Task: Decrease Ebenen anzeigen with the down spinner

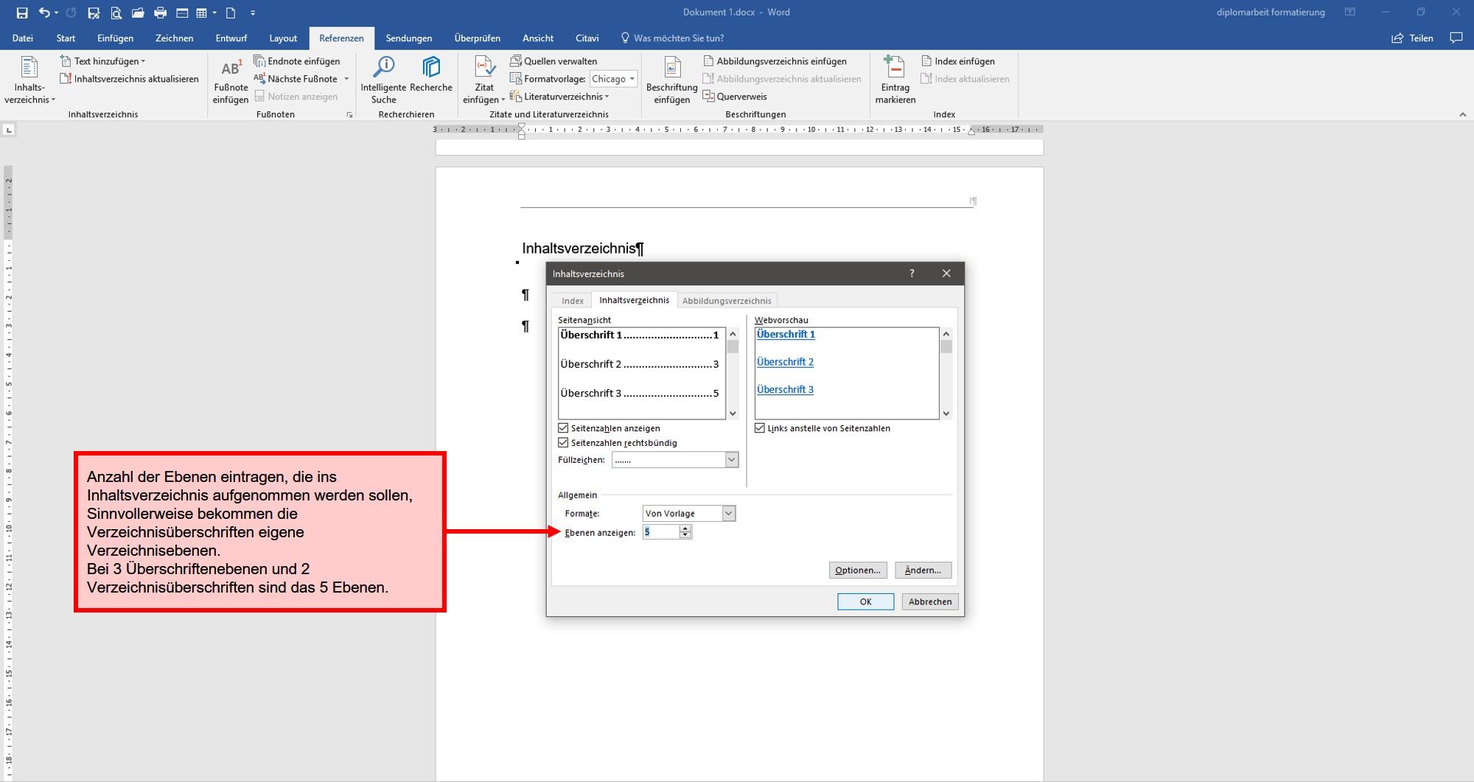Action: point(685,535)
